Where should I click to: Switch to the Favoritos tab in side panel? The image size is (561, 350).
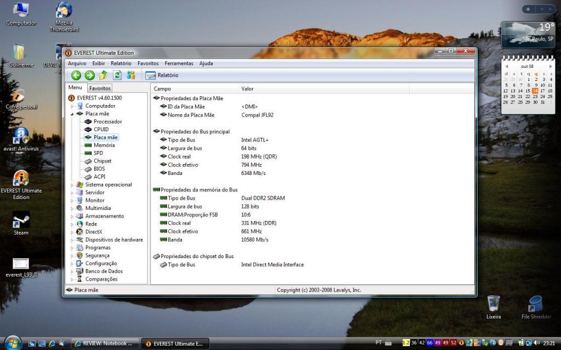point(100,88)
